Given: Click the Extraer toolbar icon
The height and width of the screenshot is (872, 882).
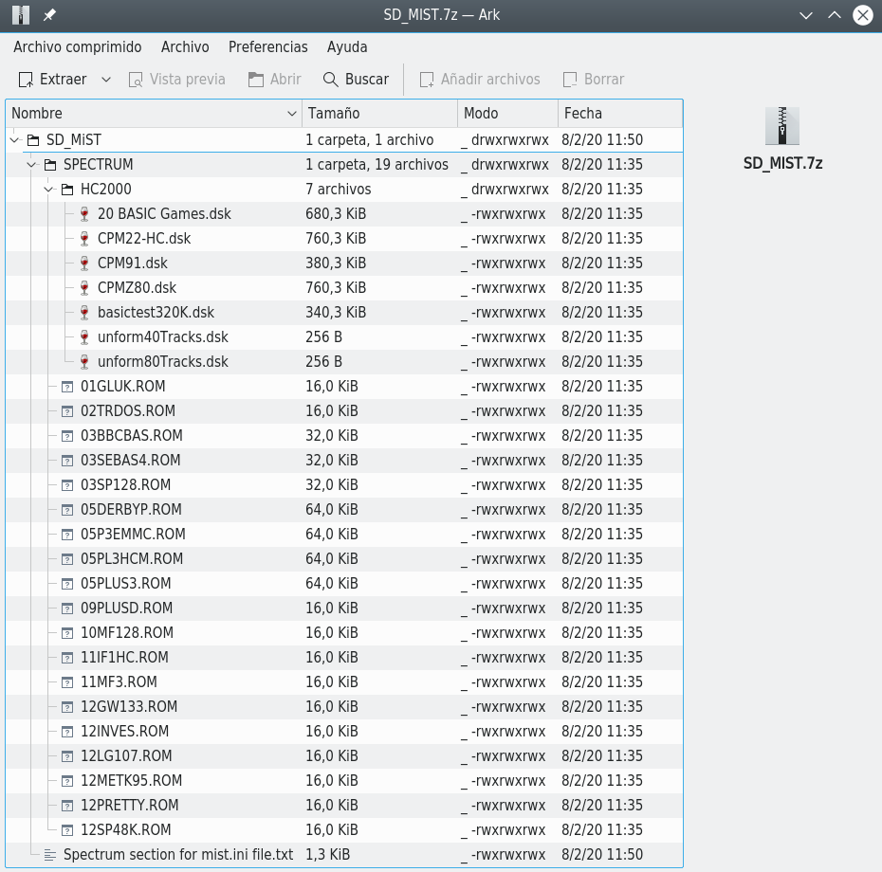Looking at the screenshot, I should click(x=26, y=80).
